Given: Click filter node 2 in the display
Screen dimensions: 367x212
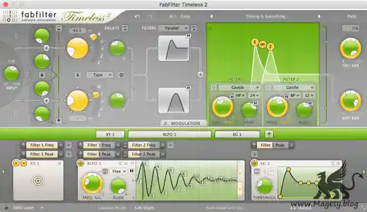Looking at the screenshot, I should tap(270, 47).
